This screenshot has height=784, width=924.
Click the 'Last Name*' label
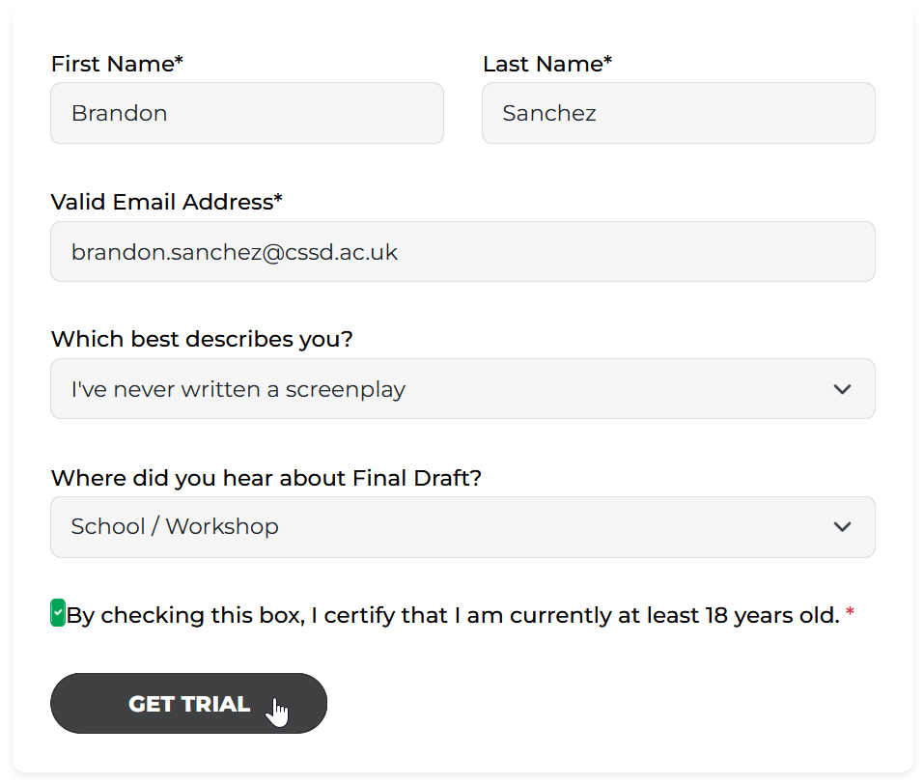click(x=547, y=64)
